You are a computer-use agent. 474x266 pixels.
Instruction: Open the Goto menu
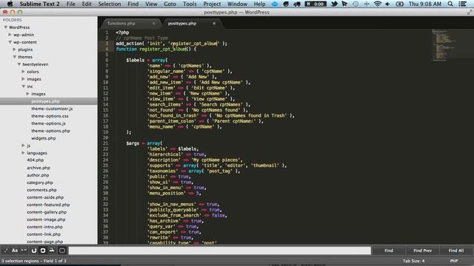point(170,4)
